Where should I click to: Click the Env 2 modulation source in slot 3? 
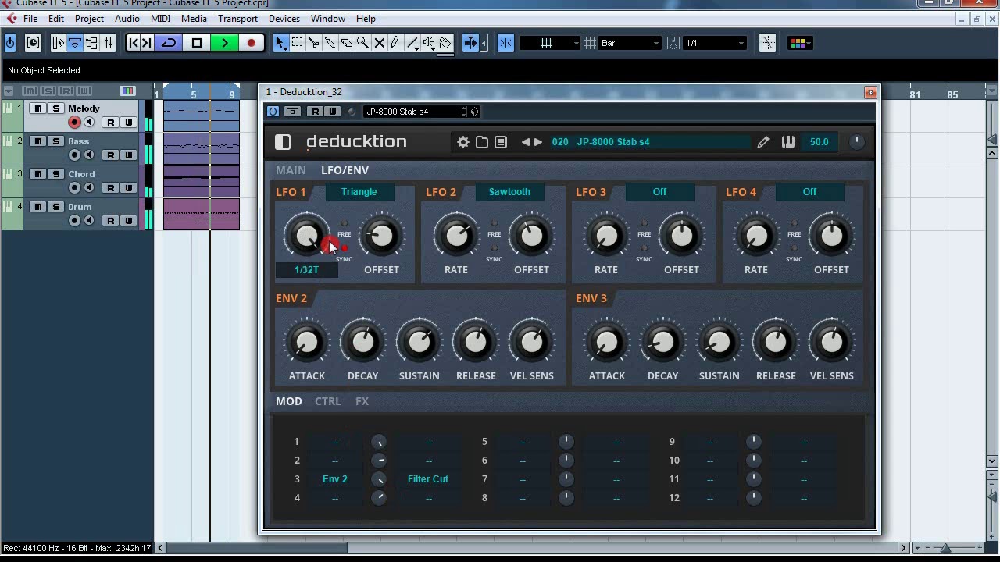click(335, 479)
